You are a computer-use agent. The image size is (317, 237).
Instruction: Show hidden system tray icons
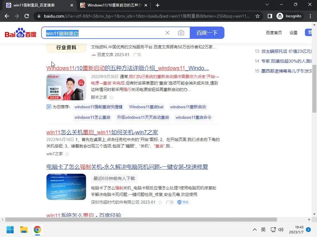[x=255, y=230]
